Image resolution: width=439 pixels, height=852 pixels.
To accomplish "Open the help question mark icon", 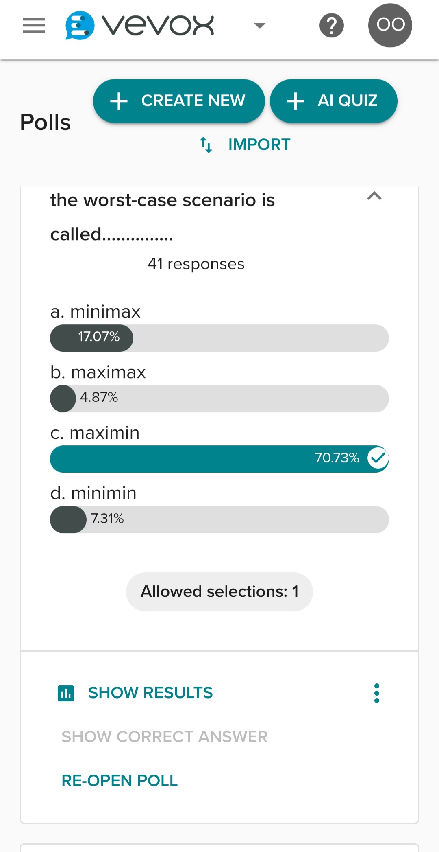I will coord(331,25).
